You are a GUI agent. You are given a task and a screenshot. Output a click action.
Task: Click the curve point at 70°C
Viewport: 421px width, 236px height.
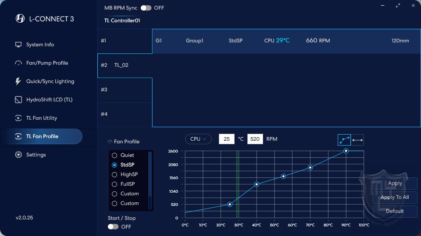(x=310, y=168)
